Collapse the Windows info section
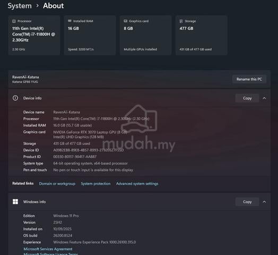 click(264, 202)
